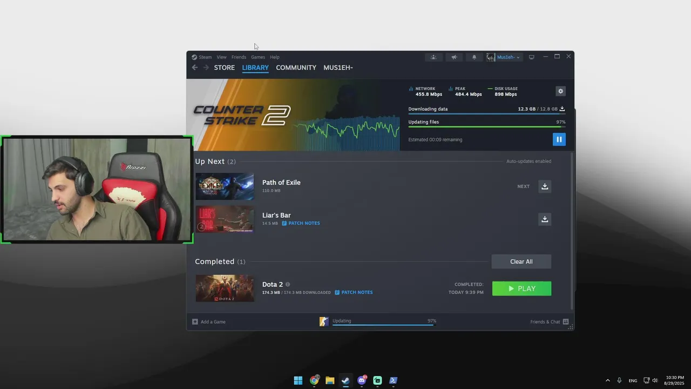Open Discord from the taskbar
Viewport: 691px width, 389px height.
[x=362, y=380]
